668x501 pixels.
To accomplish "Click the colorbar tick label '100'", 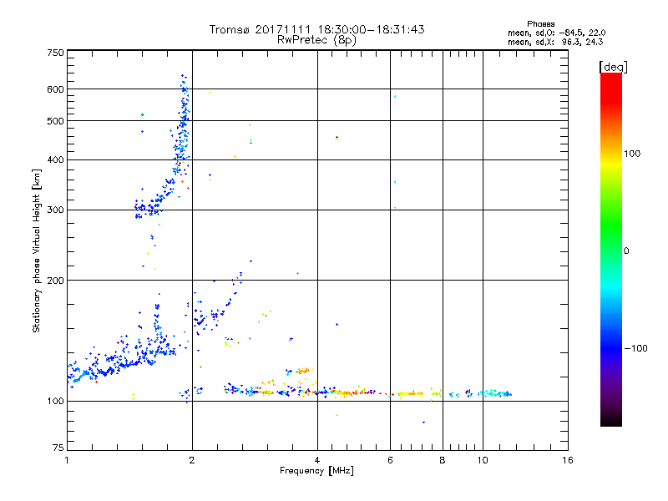I will (x=632, y=154).
